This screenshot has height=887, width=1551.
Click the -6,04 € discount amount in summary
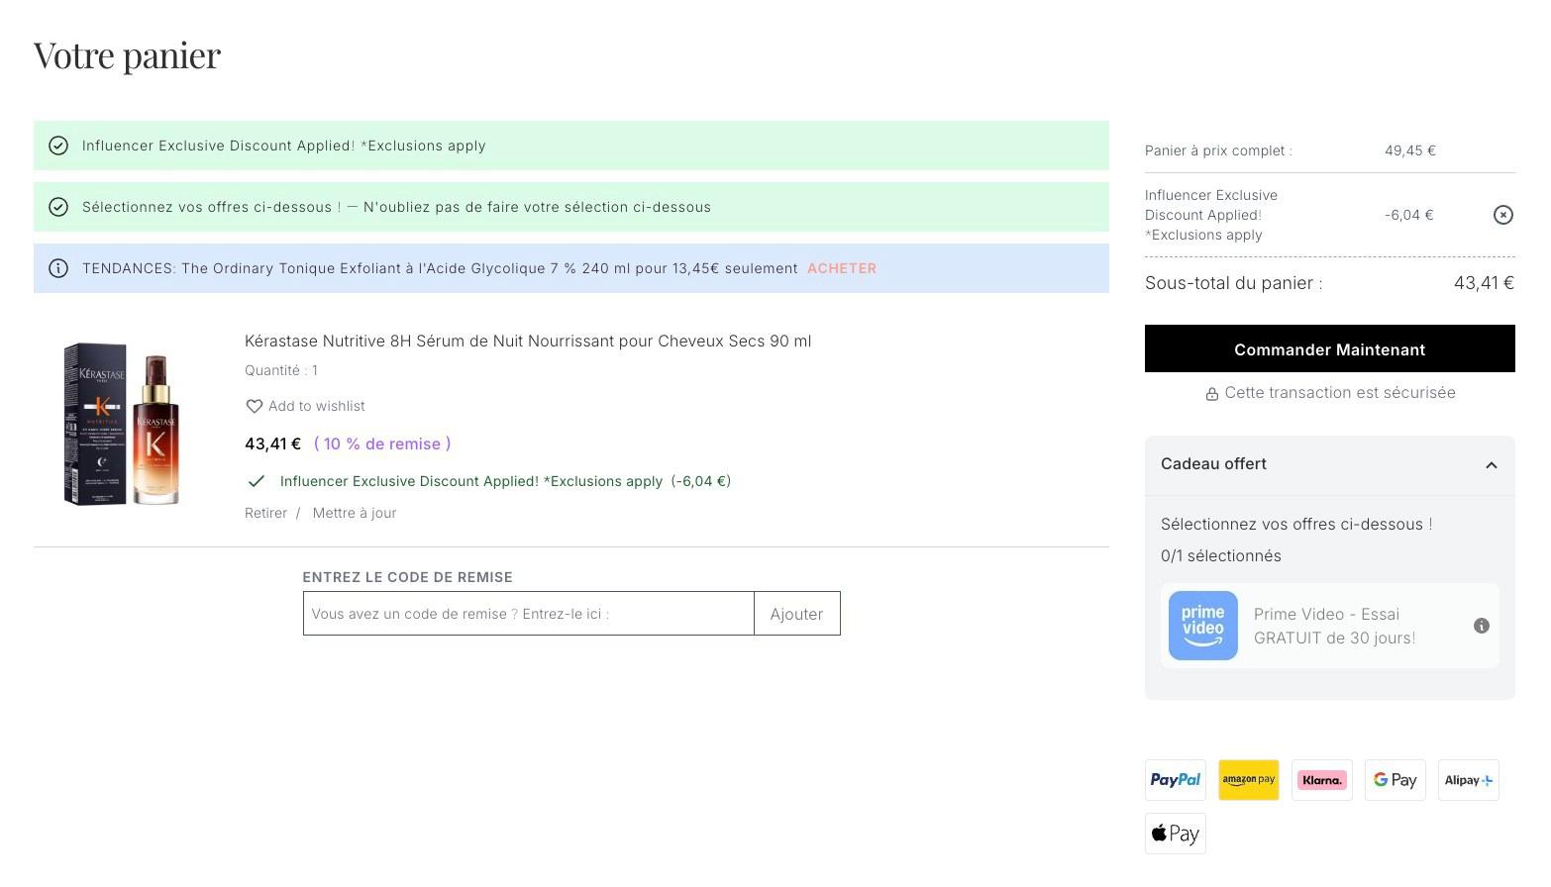(1408, 215)
